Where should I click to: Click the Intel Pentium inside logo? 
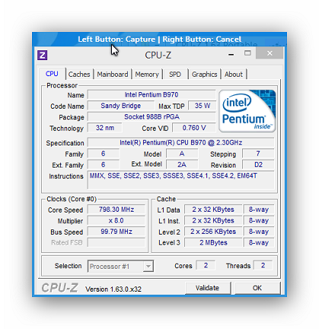pos(247,111)
